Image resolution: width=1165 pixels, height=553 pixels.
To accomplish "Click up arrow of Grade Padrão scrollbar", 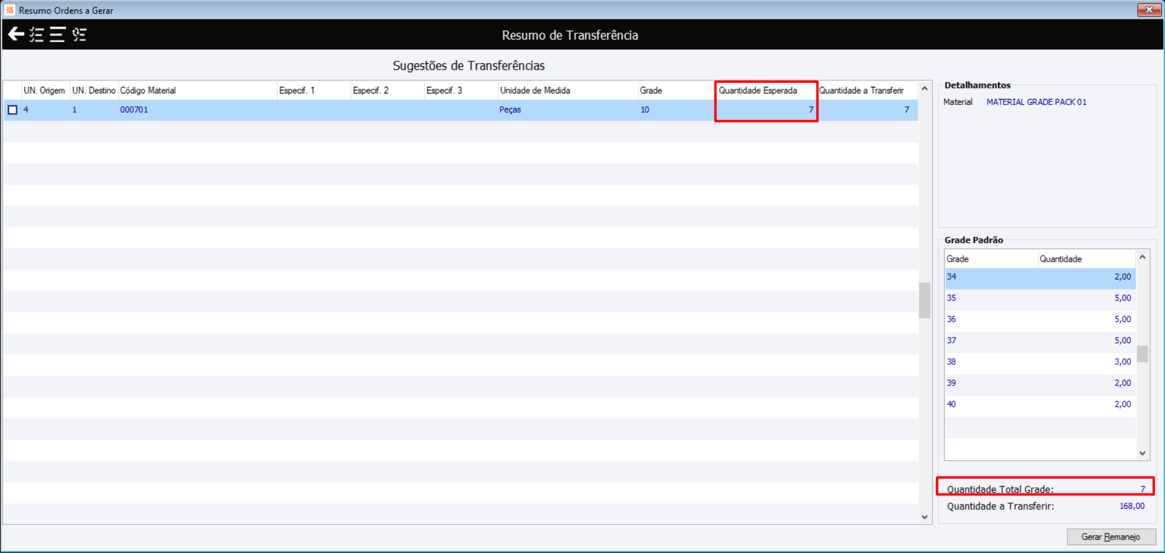I will tap(1143, 257).
